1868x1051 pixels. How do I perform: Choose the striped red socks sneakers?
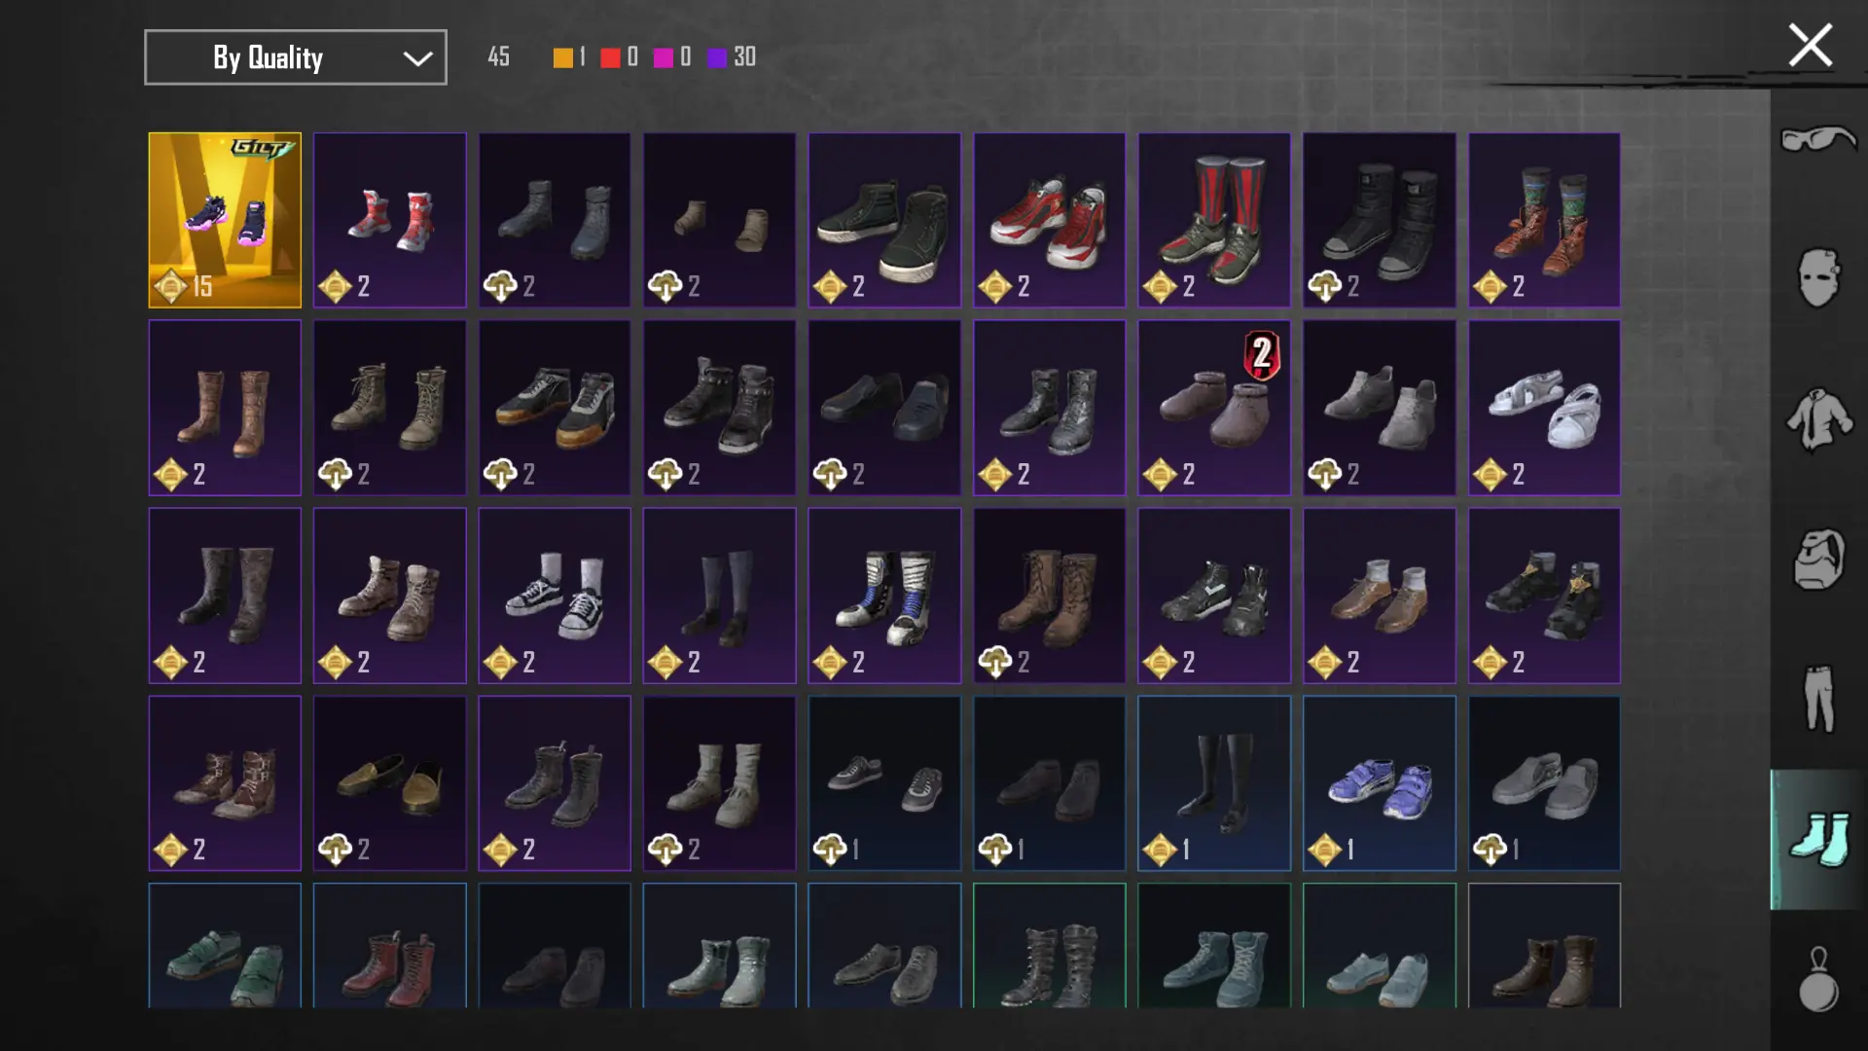point(1214,220)
